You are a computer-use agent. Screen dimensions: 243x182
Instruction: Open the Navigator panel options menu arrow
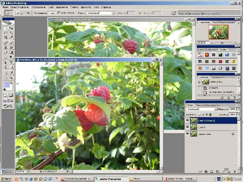pyautogui.click(x=239, y=23)
